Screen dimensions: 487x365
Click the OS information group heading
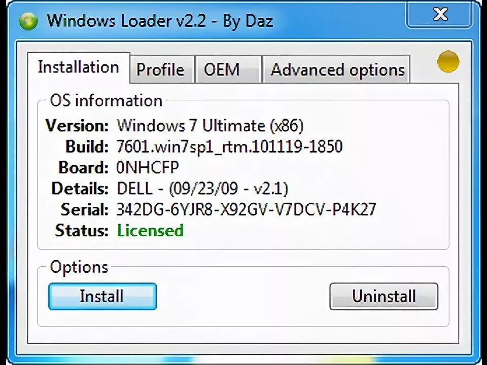tap(106, 100)
